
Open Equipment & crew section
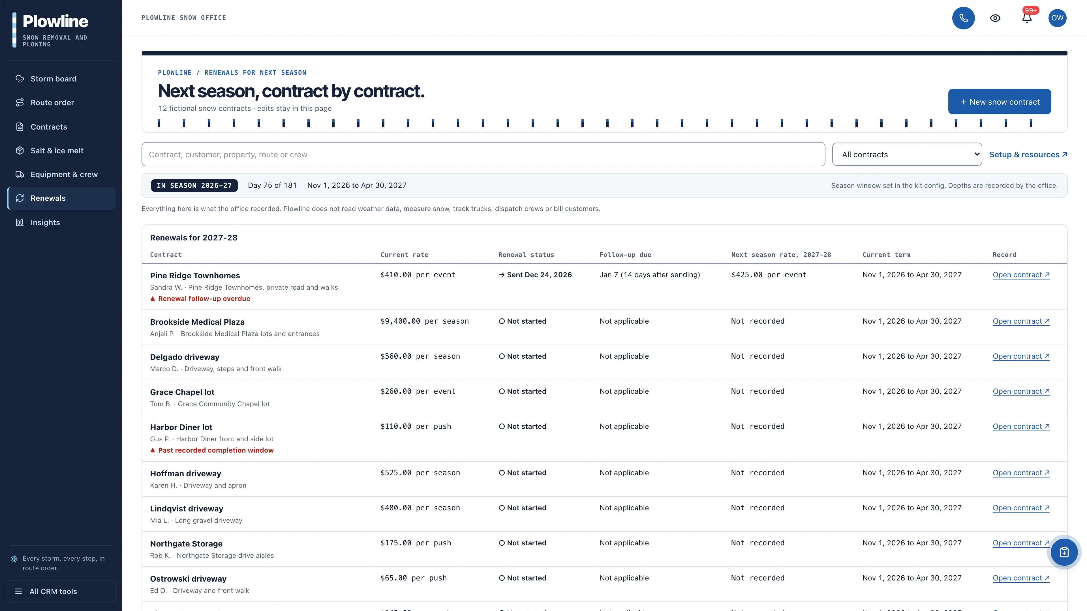pyautogui.click(x=61, y=174)
